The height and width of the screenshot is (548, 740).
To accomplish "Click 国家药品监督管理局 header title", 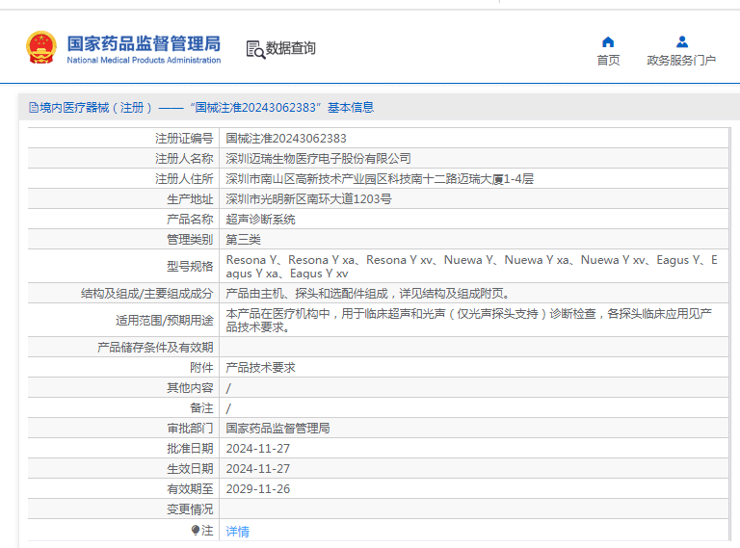I will tap(144, 43).
